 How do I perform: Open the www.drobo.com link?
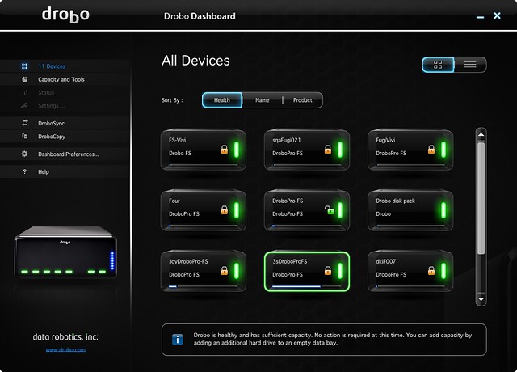[65, 349]
